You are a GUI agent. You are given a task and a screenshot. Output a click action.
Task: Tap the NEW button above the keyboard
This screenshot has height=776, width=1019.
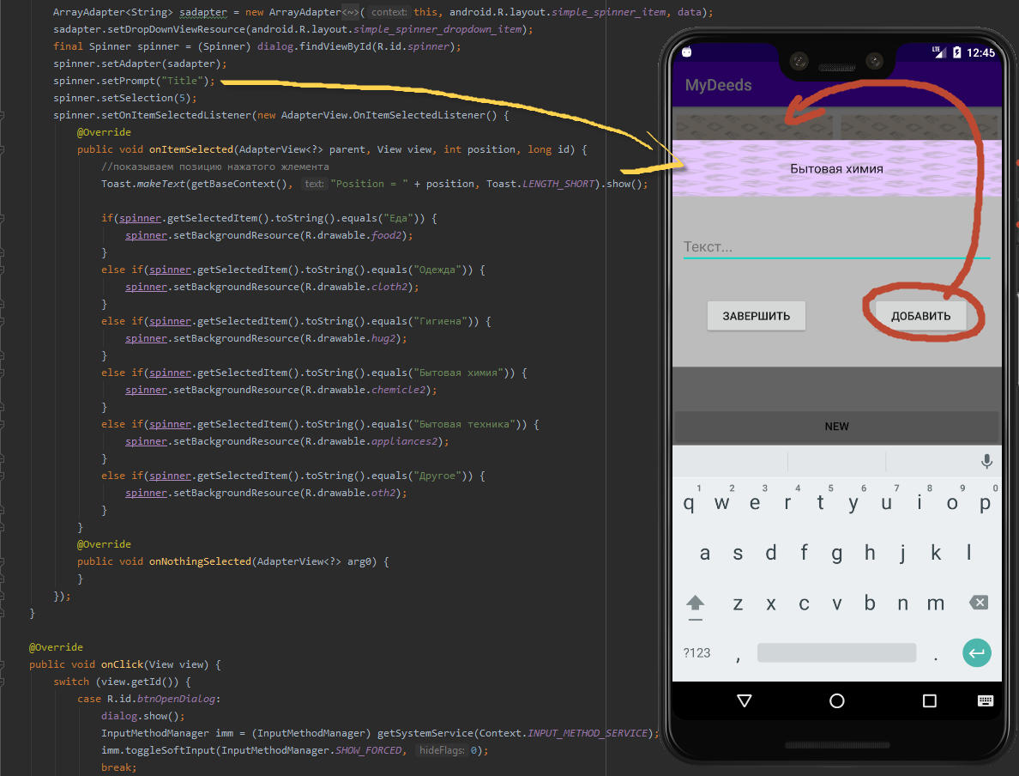pyautogui.click(x=836, y=427)
